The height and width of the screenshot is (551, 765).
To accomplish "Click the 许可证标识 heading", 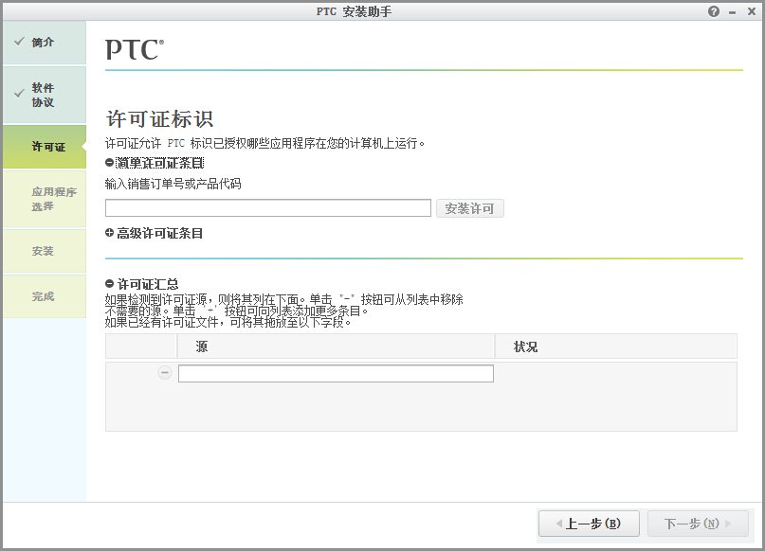I will click(x=159, y=119).
